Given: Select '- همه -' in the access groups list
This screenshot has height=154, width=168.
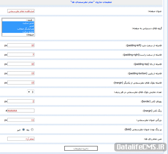Looking at the screenshot, I should click(x=18, y=20).
